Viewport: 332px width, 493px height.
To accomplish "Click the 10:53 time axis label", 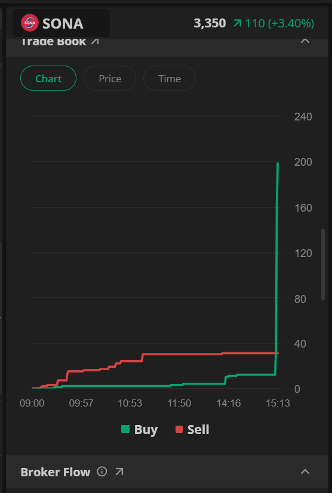I will click(x=130, y=404).
